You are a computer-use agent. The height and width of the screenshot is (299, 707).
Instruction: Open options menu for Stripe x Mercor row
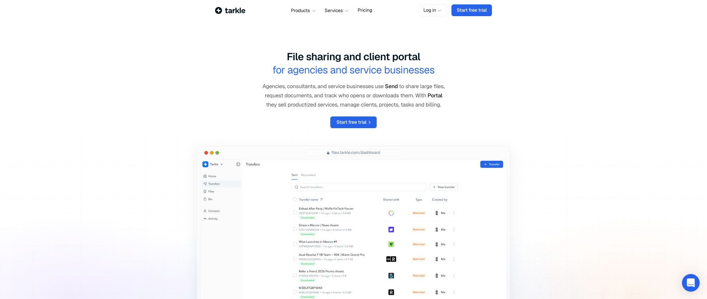tap(454, 230)
